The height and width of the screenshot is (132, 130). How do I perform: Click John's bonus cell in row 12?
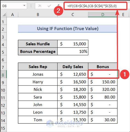tap(103, 105)
